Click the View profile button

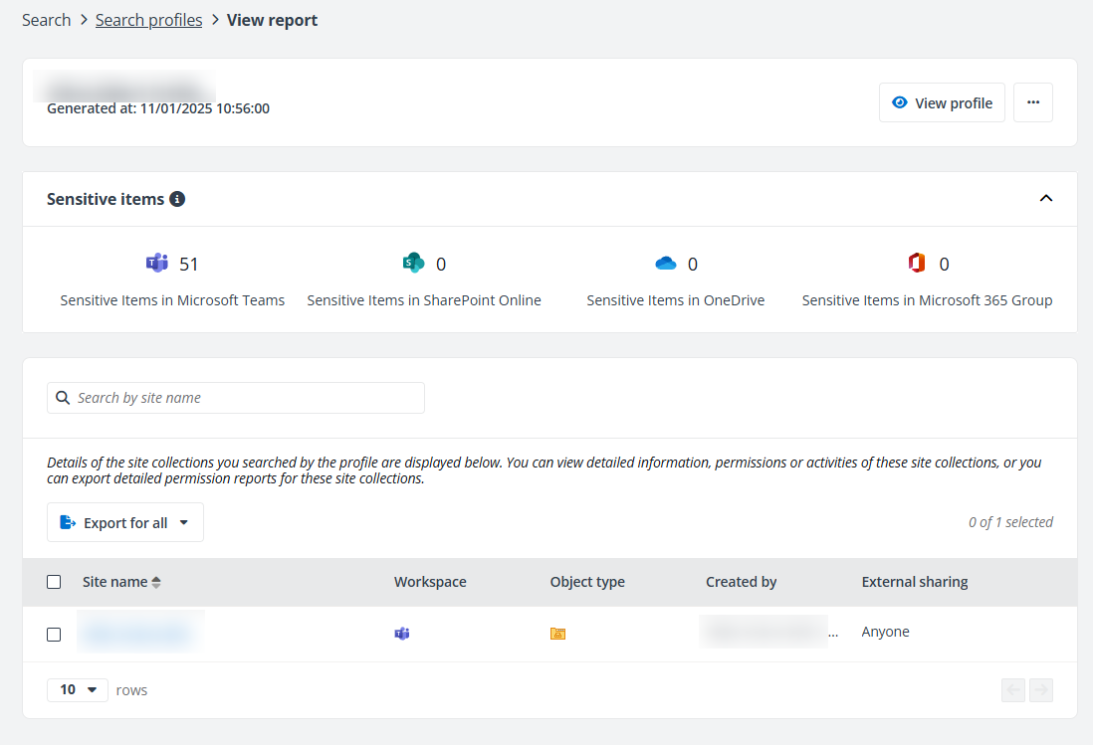[x=942, y=102]
